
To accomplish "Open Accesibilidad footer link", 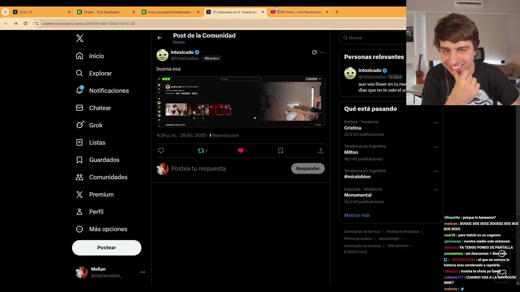I will [x=389, y=239].
